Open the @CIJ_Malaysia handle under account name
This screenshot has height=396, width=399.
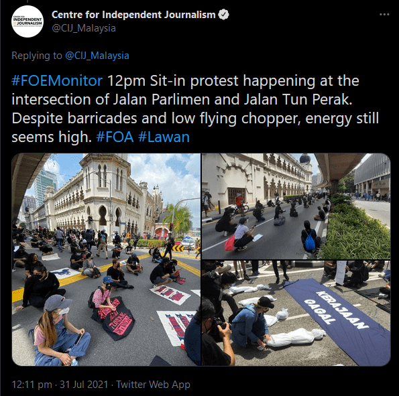coord(84,28)
